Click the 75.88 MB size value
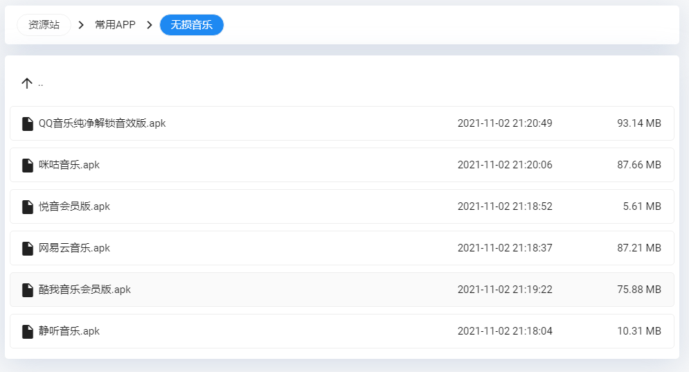Viewport: 689px width, 372px height. pyautogui.click(x=639, y=290)
